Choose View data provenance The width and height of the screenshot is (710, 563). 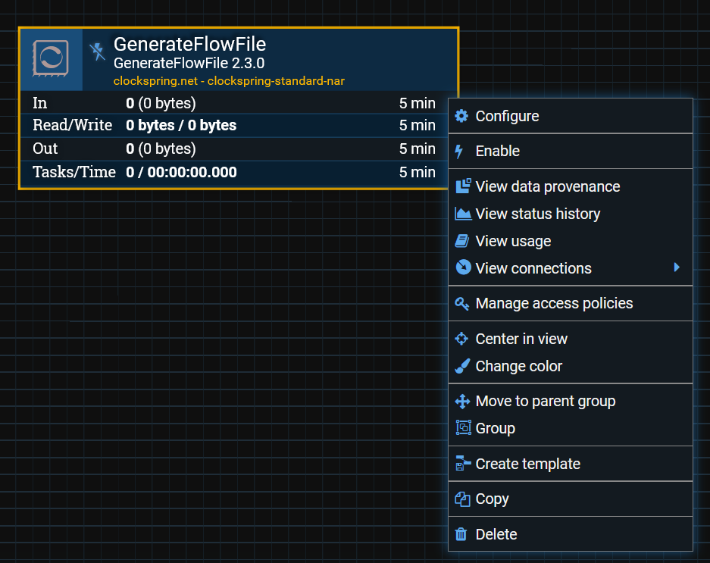[571, 186]
